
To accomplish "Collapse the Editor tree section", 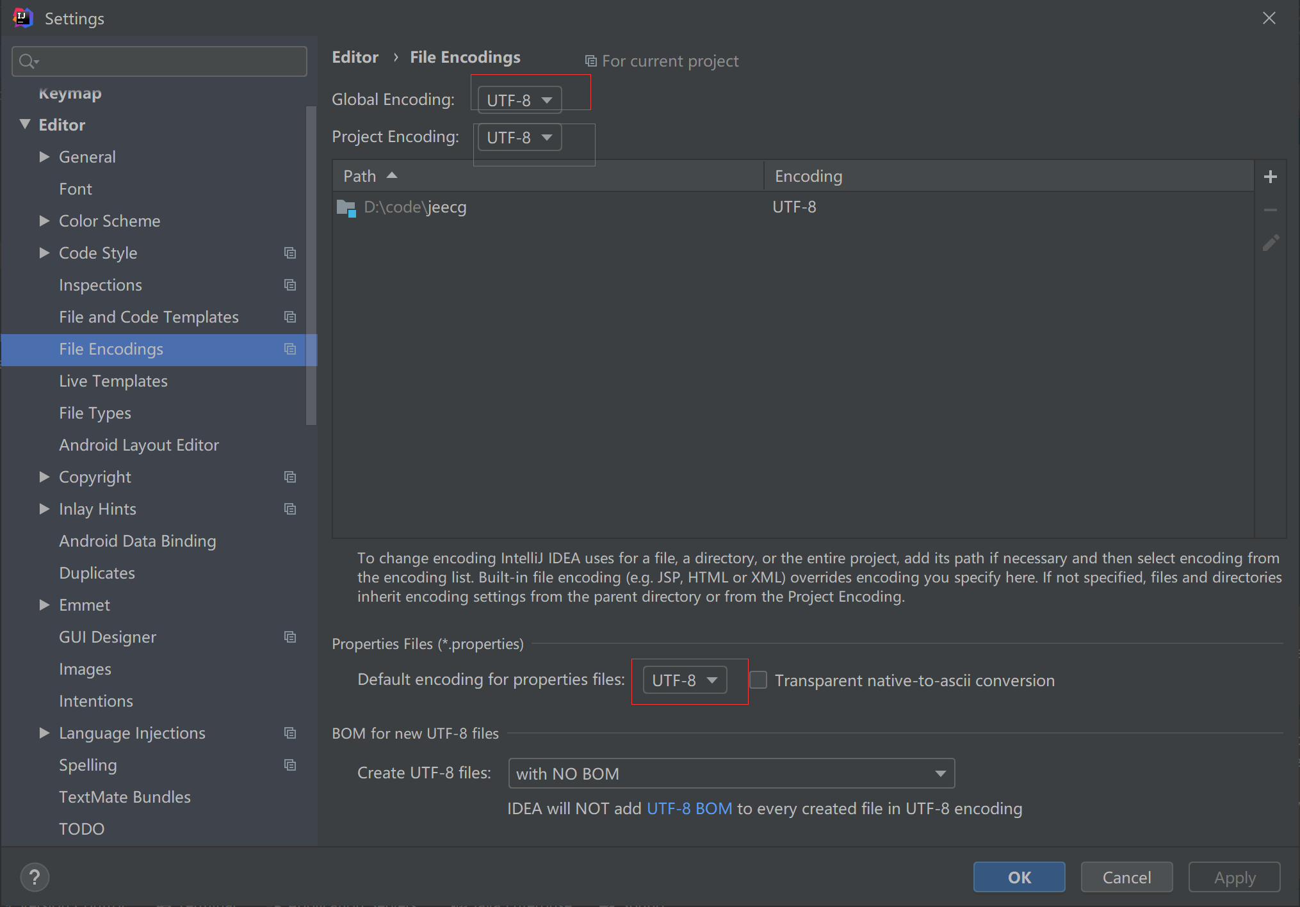I will click(x=25, y=124).
